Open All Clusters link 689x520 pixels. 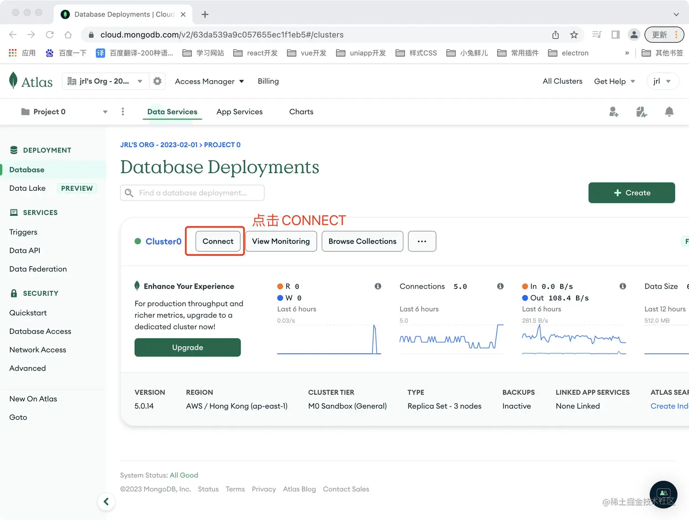pos(562,81)
